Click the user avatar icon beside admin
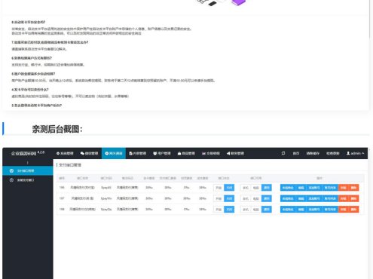This screenshot has height=279, width=373. [348, 153]
